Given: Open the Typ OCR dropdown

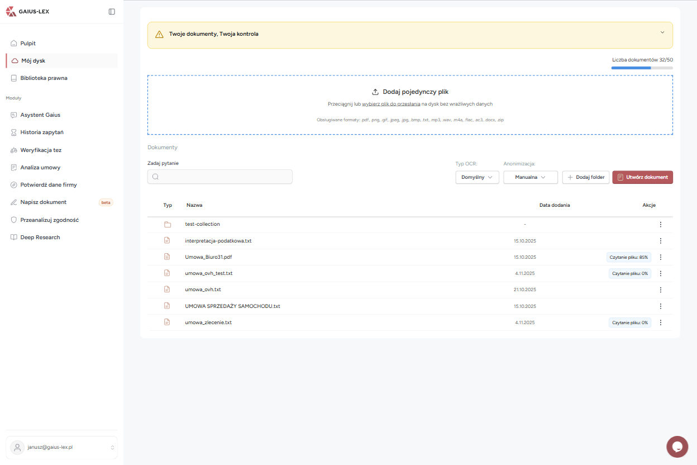Looking at the screenshot, I should click(477, 177).
